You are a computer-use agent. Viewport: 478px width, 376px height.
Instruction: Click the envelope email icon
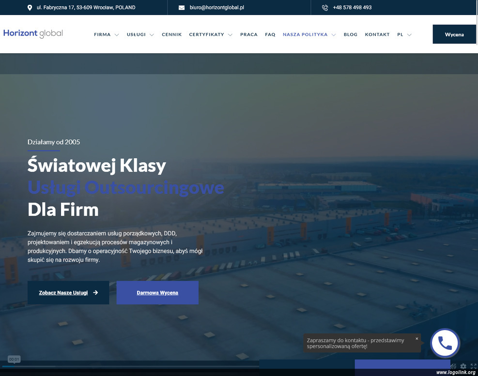pos(182,8)
